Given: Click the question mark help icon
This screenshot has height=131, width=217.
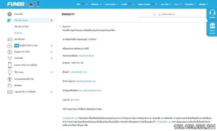Looking at the screenshot, I should [x=10, y=14].
